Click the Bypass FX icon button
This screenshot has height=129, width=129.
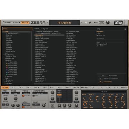pos(53,105)
